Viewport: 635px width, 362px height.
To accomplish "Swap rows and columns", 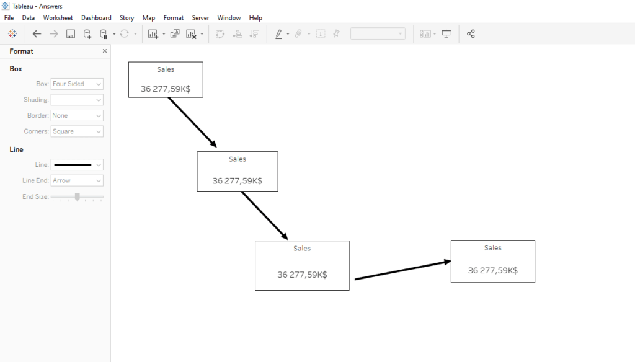I will click(220, 33).
